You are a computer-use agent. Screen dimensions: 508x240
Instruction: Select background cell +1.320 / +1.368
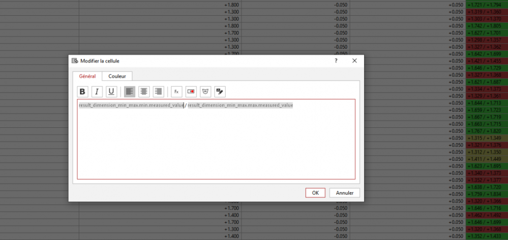pyautogui.click(x=487, y=229)
